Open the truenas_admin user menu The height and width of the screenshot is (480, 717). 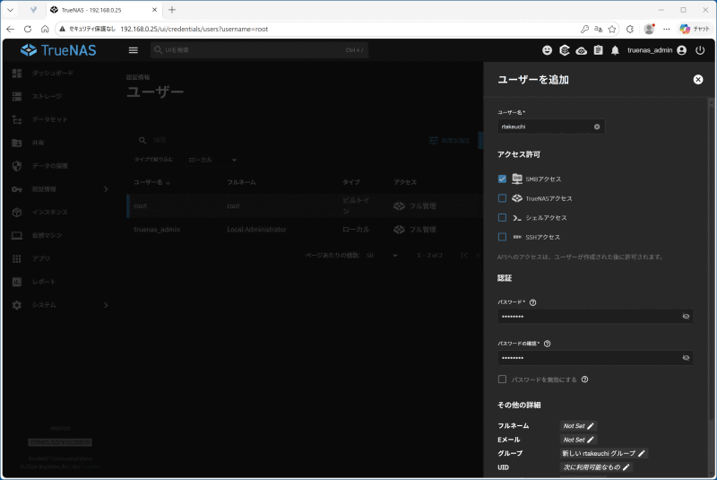pos(657,50)
